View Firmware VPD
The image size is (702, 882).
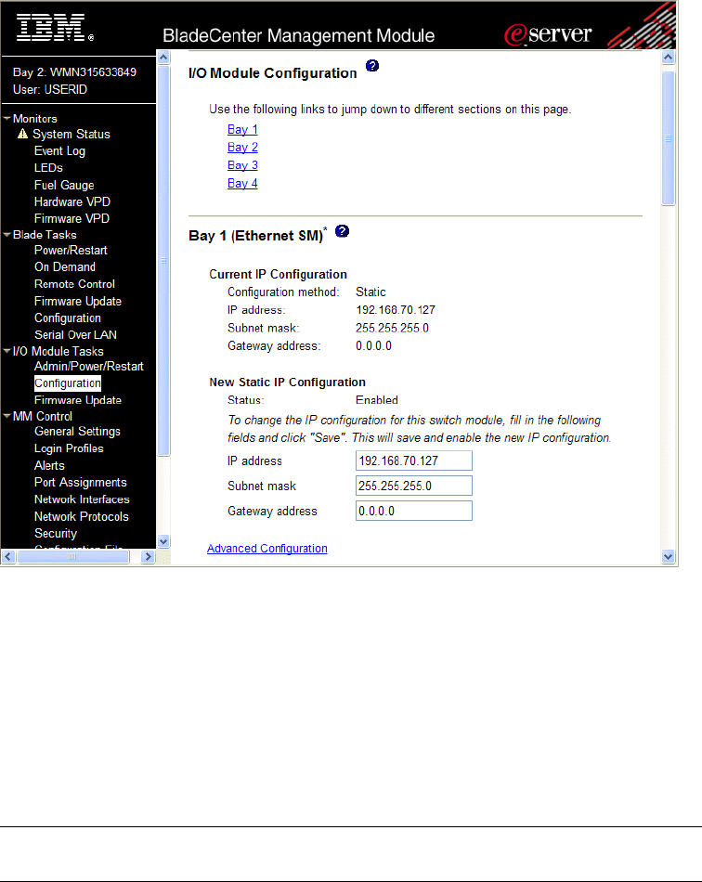click(71, 218)
